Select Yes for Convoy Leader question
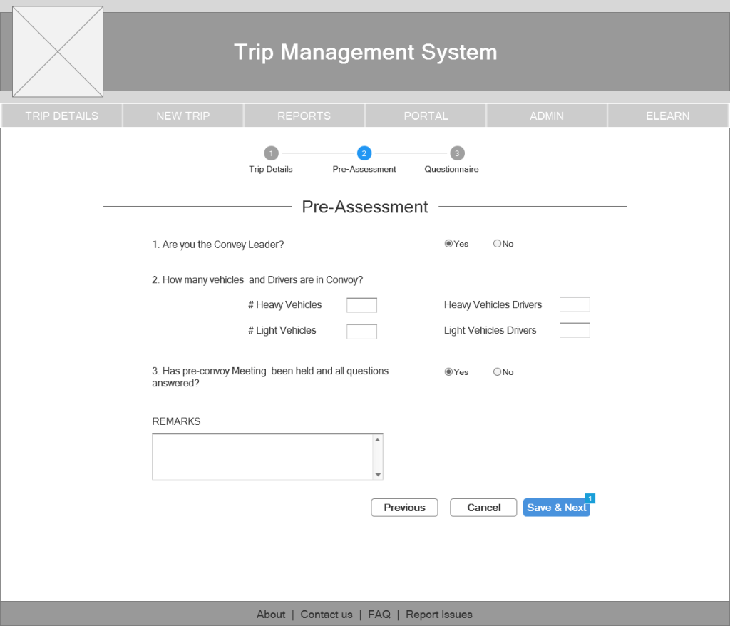 (448, 244)
